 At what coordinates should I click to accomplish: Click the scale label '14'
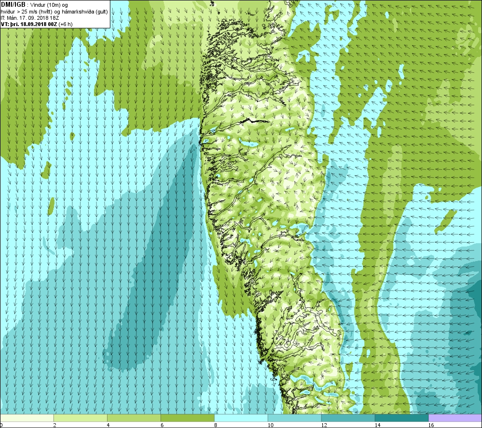(377, 425)
